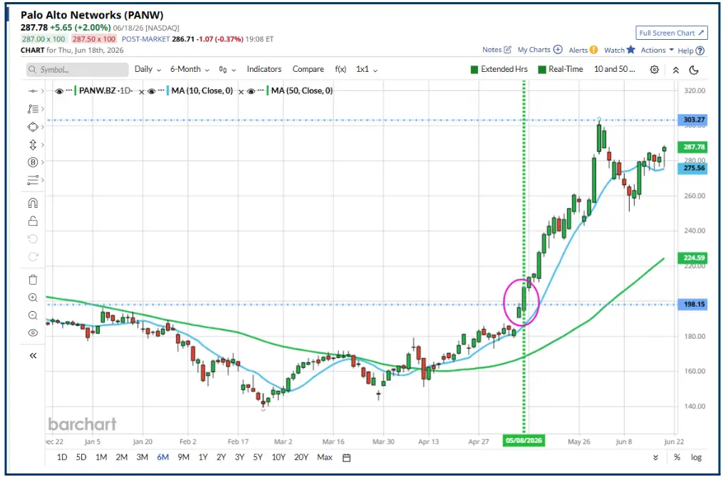The width and height of the screenshot is (723, 477).
Task: Hide the PANW.BZ price series
Action: click(x=59, y=91)
